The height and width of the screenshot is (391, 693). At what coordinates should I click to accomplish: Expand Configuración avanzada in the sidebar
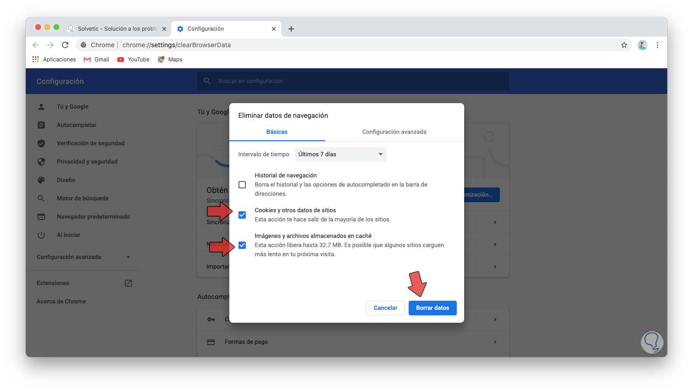(128, 257)
